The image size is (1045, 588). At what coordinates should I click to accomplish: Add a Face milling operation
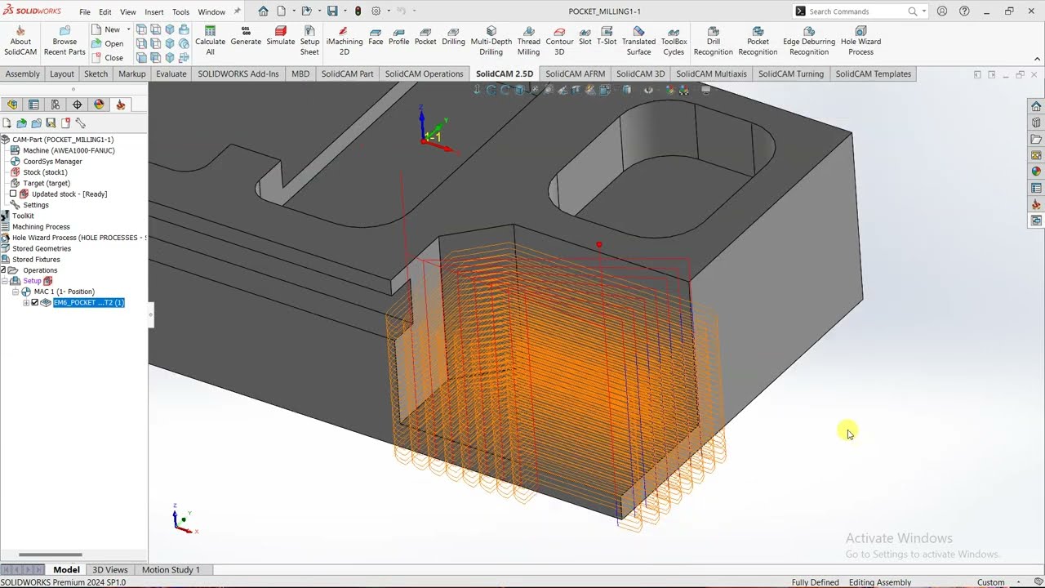point(376,36)
